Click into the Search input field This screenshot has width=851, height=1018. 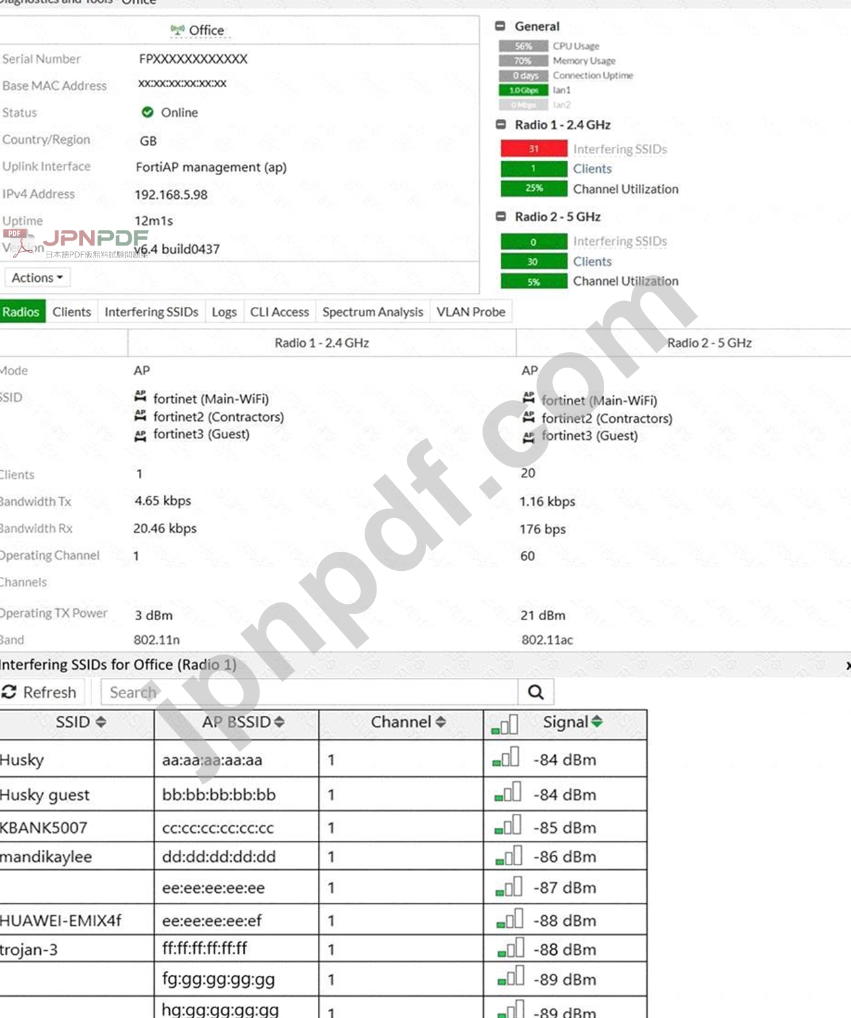point(309,692)
